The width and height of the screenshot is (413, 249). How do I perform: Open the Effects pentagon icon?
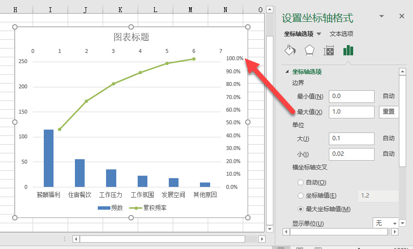309,50
